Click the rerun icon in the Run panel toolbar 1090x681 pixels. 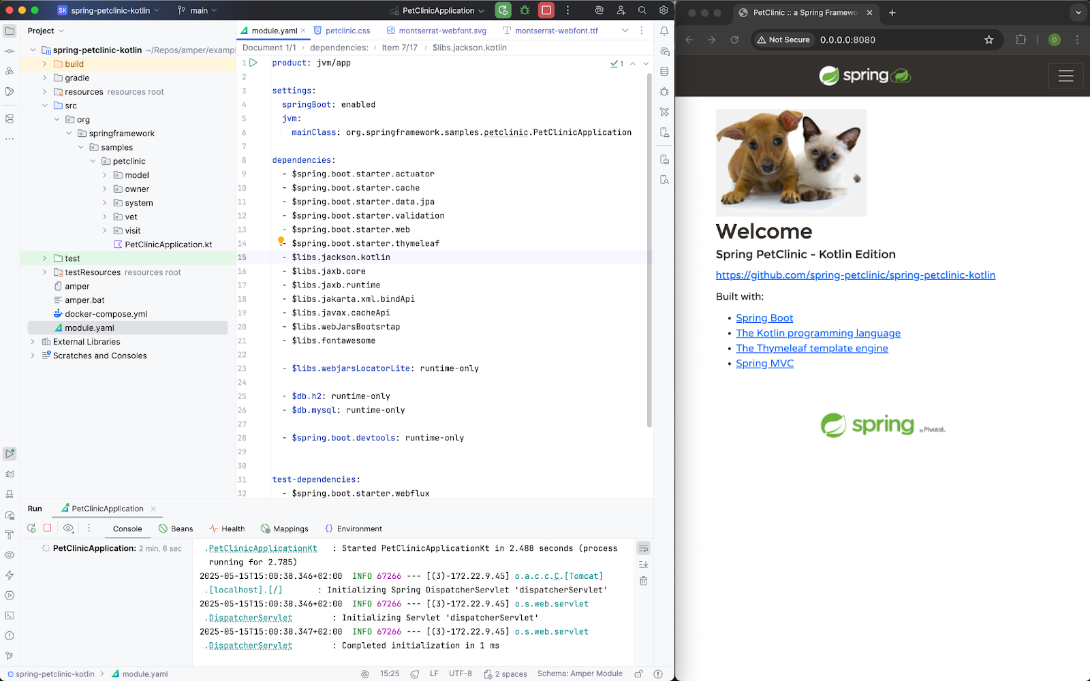[x=31, y=528]
